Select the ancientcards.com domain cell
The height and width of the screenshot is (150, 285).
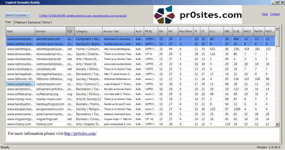(50, 39)
